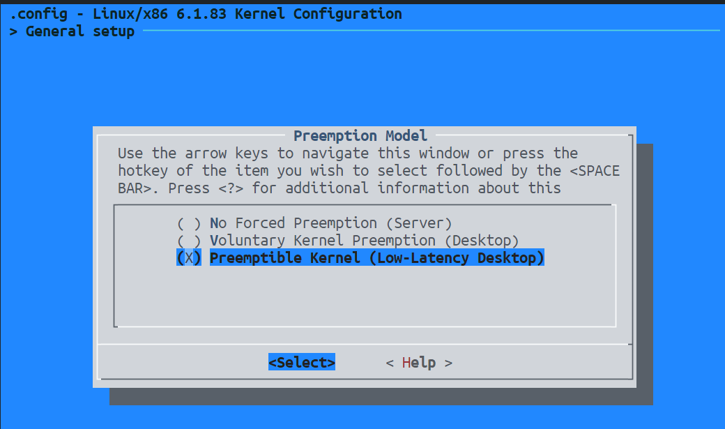Click the highlighted "Preemptible Kernel (Low-Latency Desktop)" entry
This screenshot has width=725, height=429.
coord(376,258)
